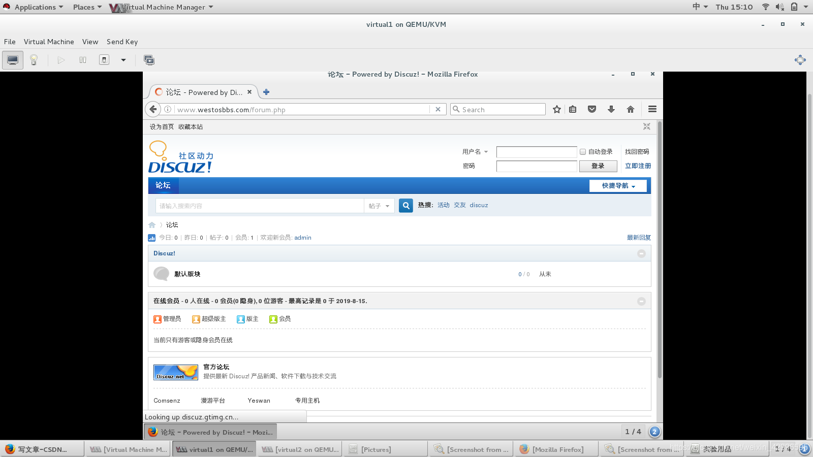Expand 用户名 login type dropdown
The height and width of the screenshot is (457, 813).
[x=475, y=152]
